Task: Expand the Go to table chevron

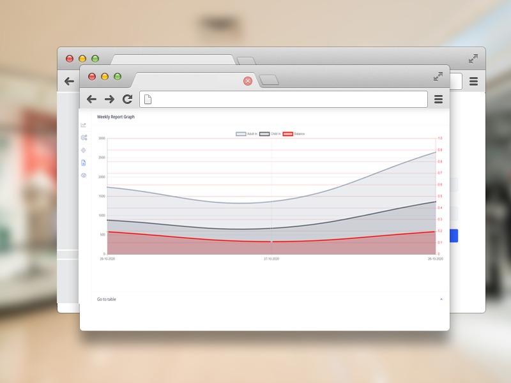Action: pos(441,299)
